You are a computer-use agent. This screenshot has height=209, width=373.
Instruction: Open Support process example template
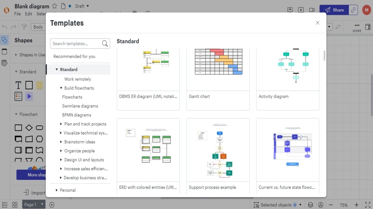[x=218, y=156]
